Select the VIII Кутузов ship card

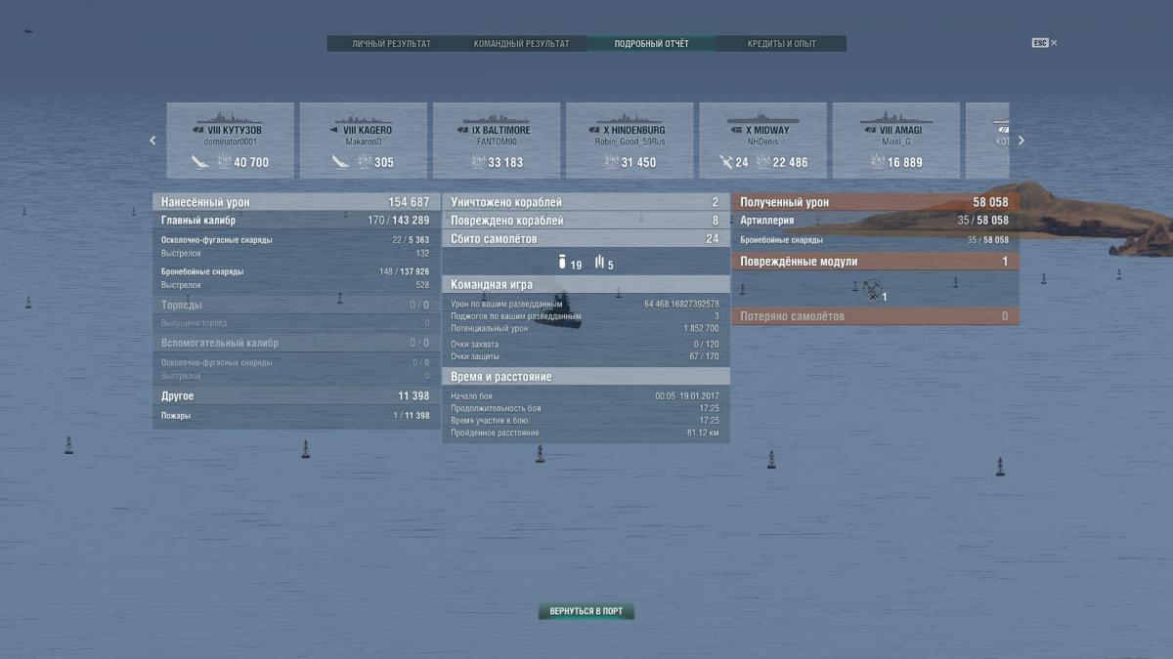click(x=230, y=141)
